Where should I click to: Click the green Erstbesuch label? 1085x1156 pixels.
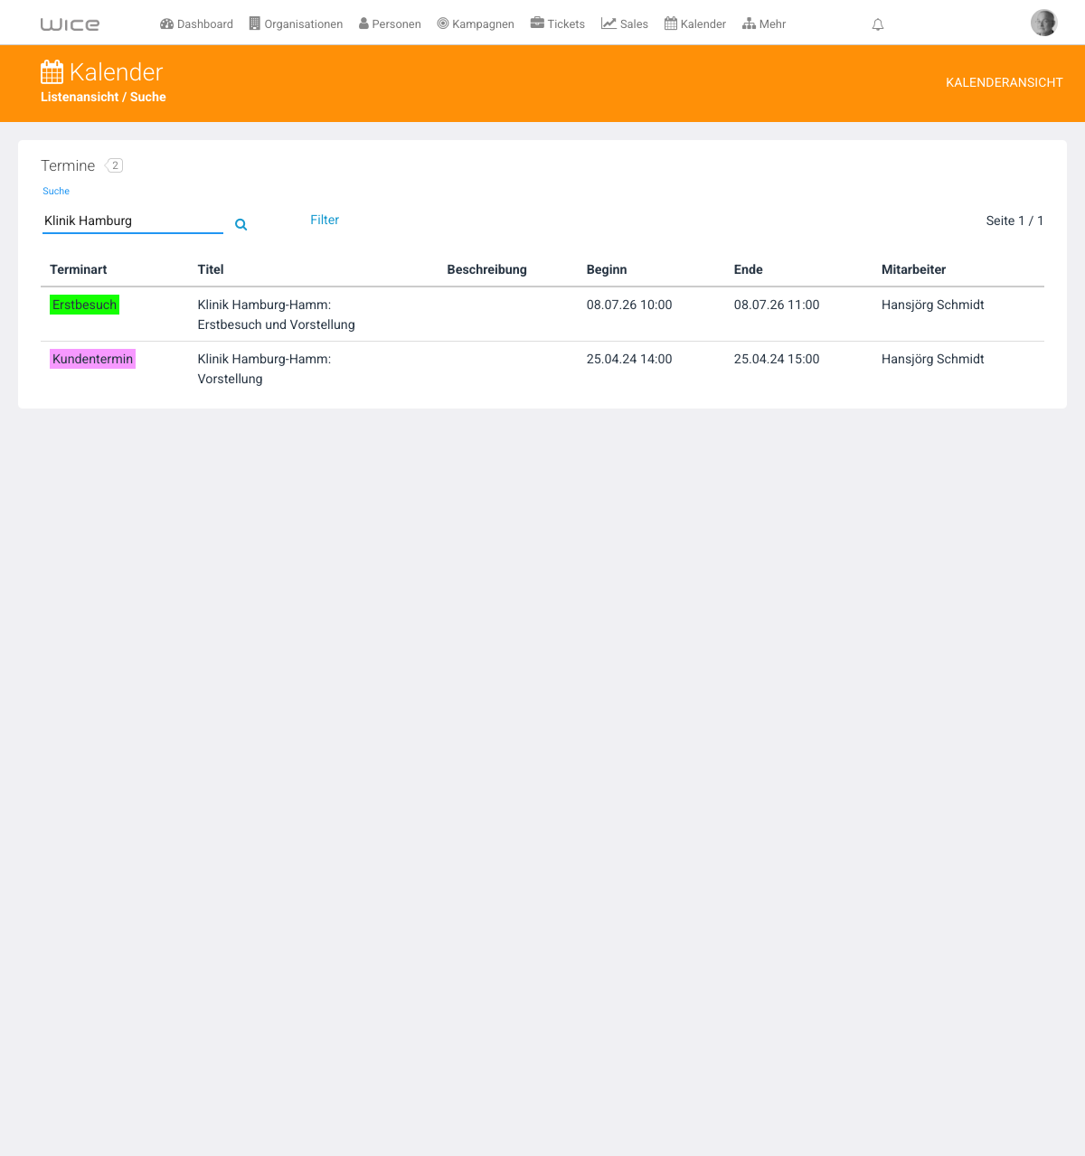[x=84, y=305]
